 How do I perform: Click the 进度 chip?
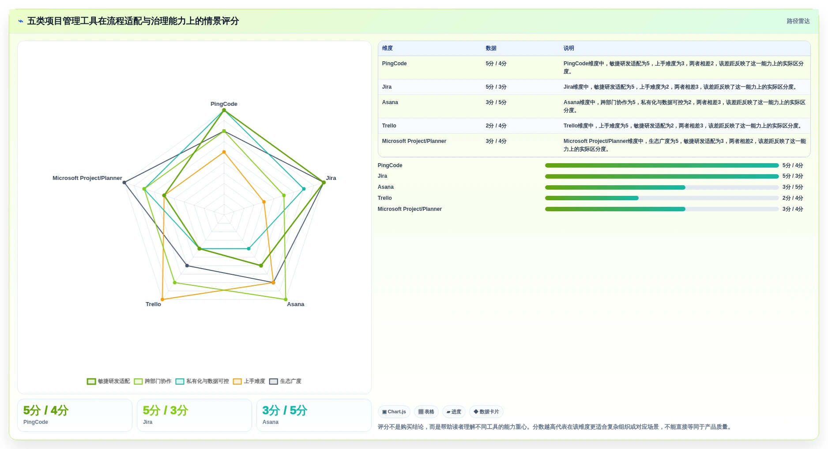point(454,412)
